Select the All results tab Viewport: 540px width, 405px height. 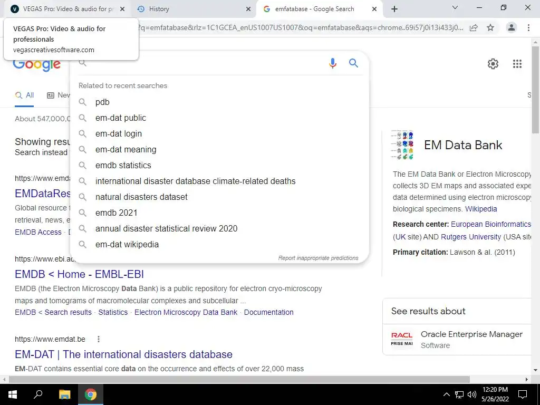click(x=24, y=95)
